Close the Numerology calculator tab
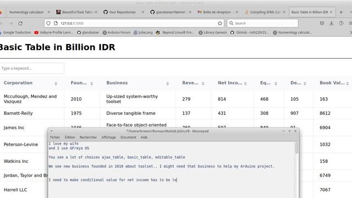The width and height of the screenshot is (352, 198). (49, 12)
